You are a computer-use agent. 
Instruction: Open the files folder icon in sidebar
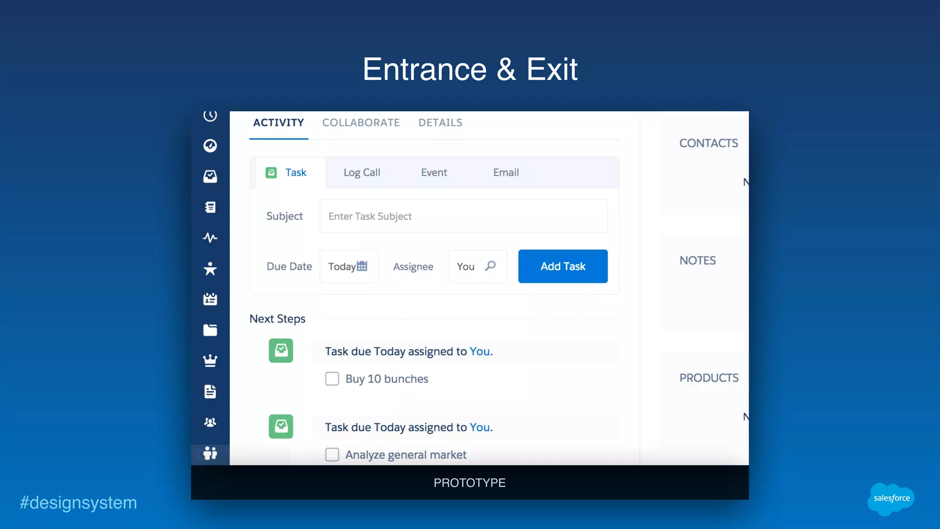210,330
